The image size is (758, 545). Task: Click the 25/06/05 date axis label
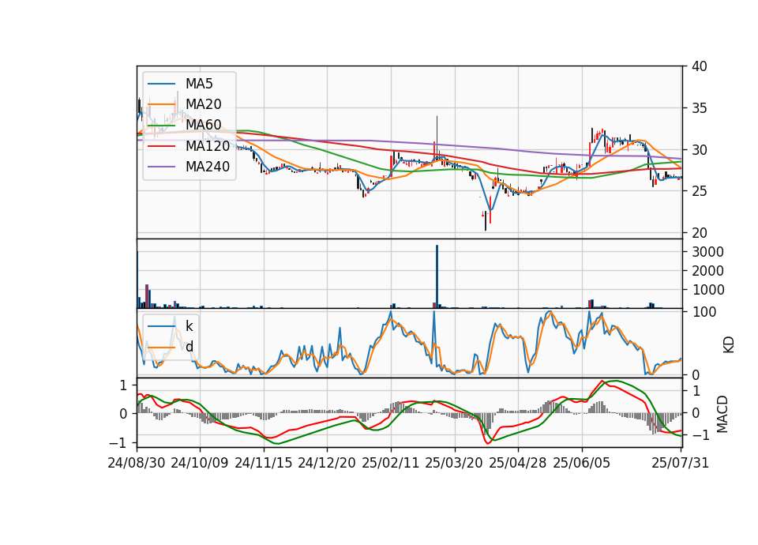pos(582,463)
